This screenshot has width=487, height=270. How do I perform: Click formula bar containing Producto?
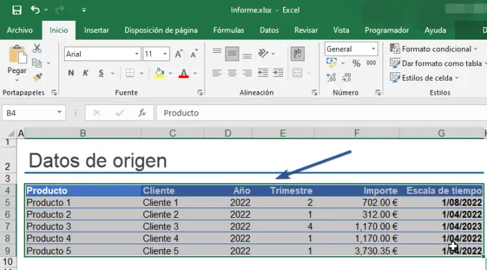(x=321, y=113)
